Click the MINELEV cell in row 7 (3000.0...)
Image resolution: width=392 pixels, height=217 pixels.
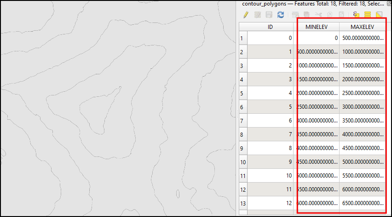click(316, 121)
